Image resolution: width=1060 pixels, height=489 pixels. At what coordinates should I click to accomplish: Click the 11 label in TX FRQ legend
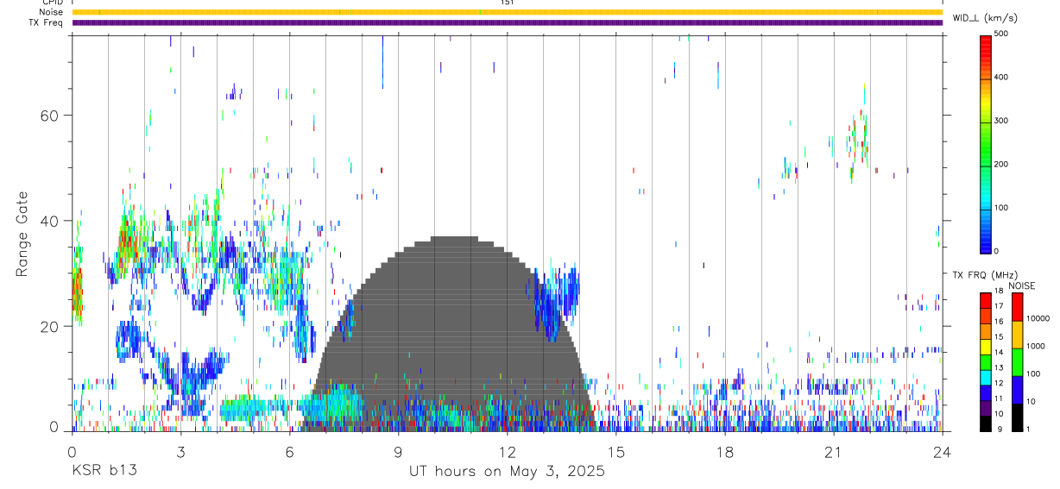point(999,398)
